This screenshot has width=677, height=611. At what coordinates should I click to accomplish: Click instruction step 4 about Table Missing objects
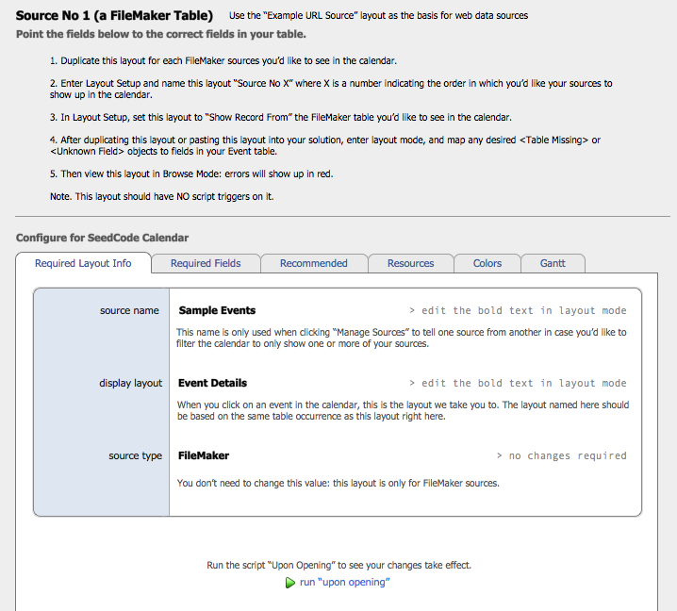tap(324, 145)
